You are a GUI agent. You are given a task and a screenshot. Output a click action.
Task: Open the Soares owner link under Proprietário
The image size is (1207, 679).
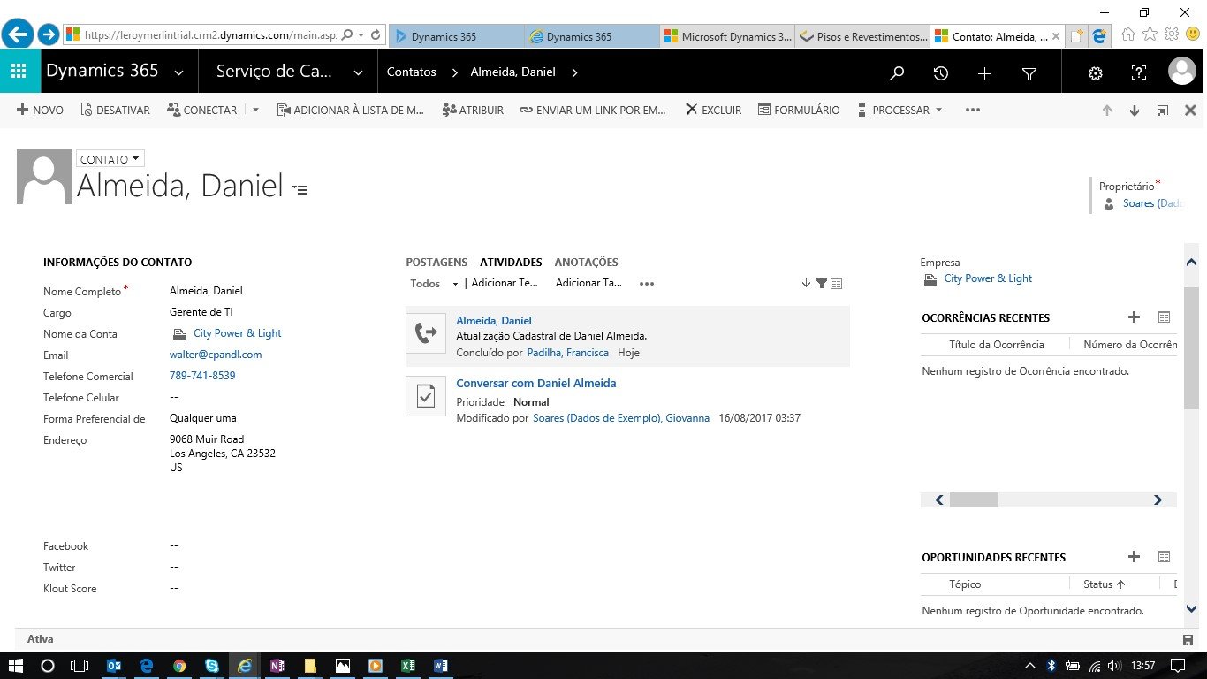tap(1152, 203)
